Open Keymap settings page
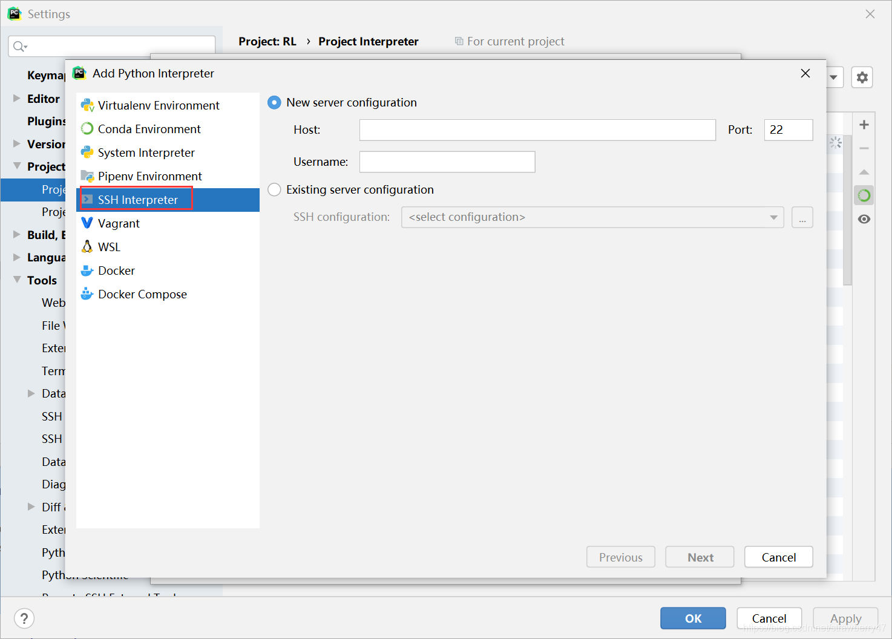The height and width of the screenshot is (639, 892). (46, 75)
